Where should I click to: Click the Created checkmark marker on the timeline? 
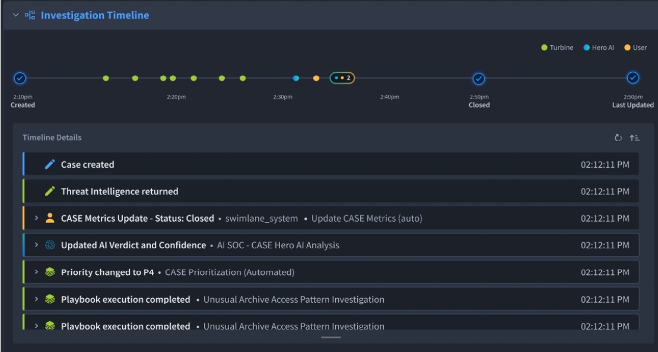[20, 78]
